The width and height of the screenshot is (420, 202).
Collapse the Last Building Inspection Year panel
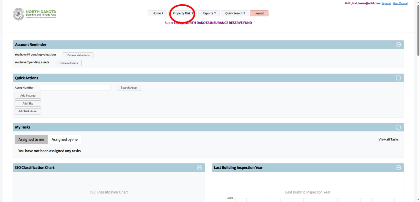coord(398,167)
